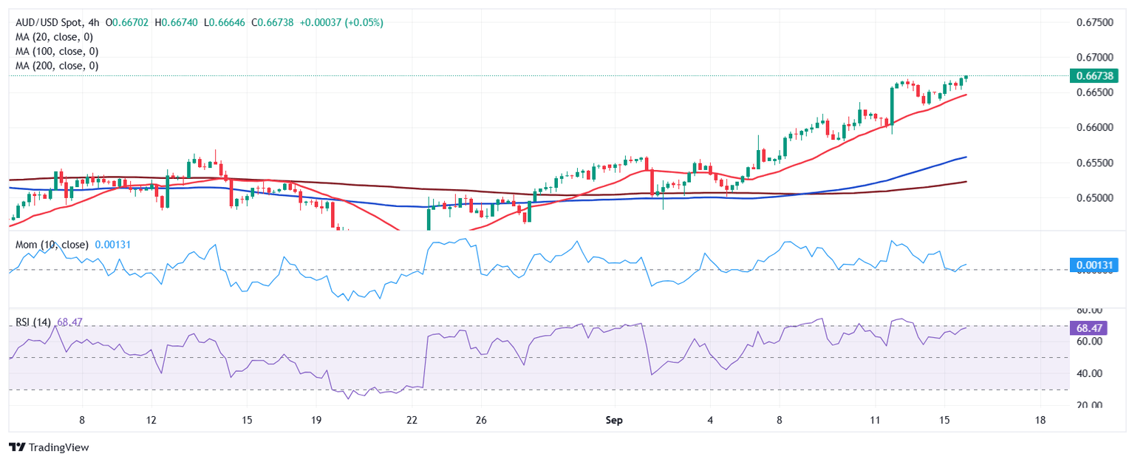The image size is (1135, 462).
Task: Click the 40.00 level on RSI scale
Action: (1088, 374)
